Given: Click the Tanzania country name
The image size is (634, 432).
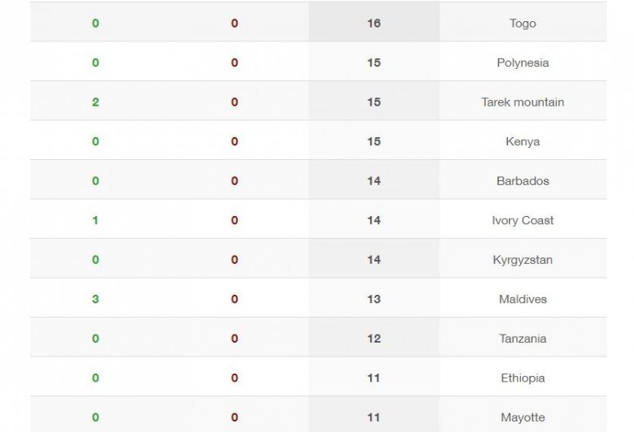Looking at the screenshot, I should (x=523, y=339).
